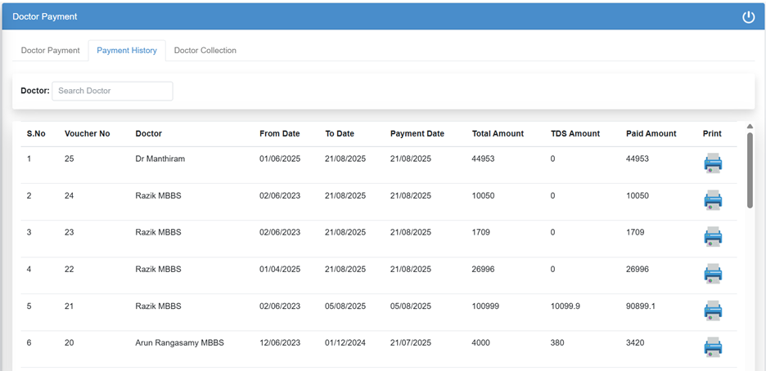The height and width of the screenshot is (371, 766).
Task: Click scrollbar up arrow in the table
Action: click(x=750, y=127)
